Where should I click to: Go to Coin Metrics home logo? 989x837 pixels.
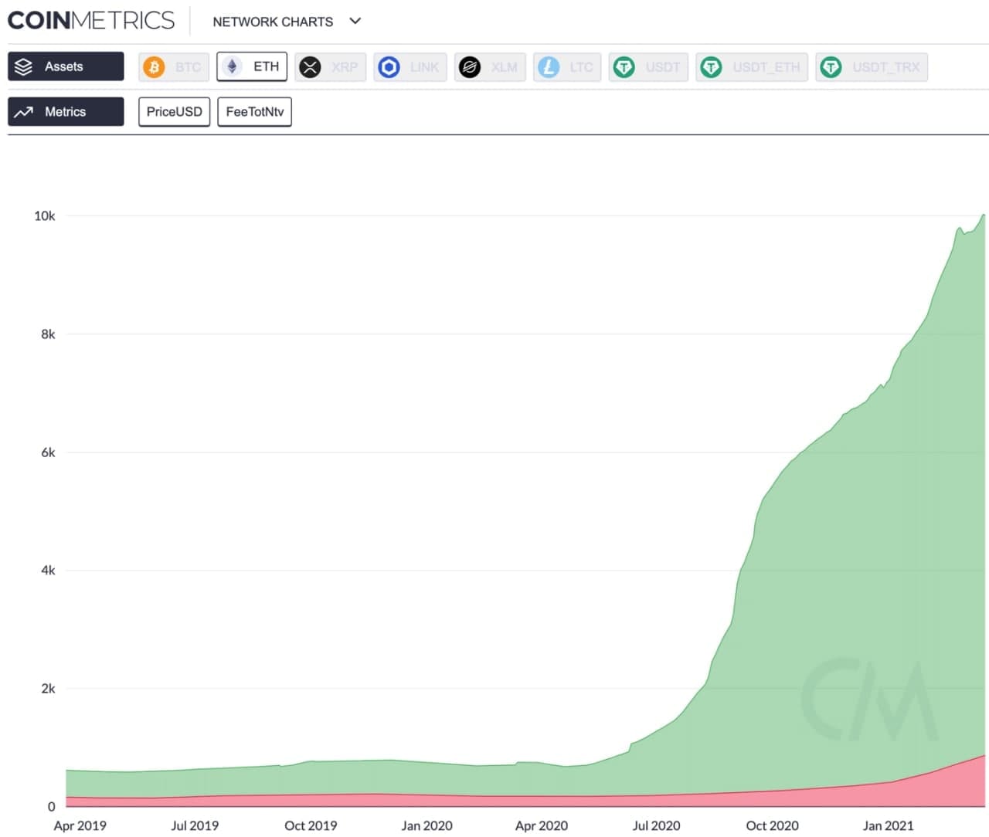click(x=91, y=20)
